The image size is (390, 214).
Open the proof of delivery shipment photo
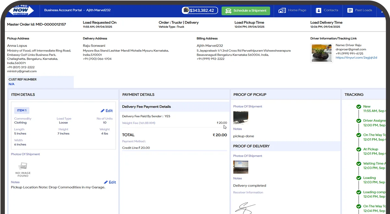coord(241,167)
